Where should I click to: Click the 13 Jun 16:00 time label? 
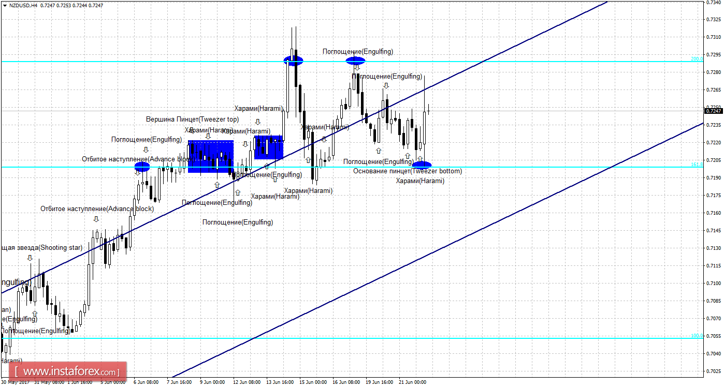click(x=280, y=383)
